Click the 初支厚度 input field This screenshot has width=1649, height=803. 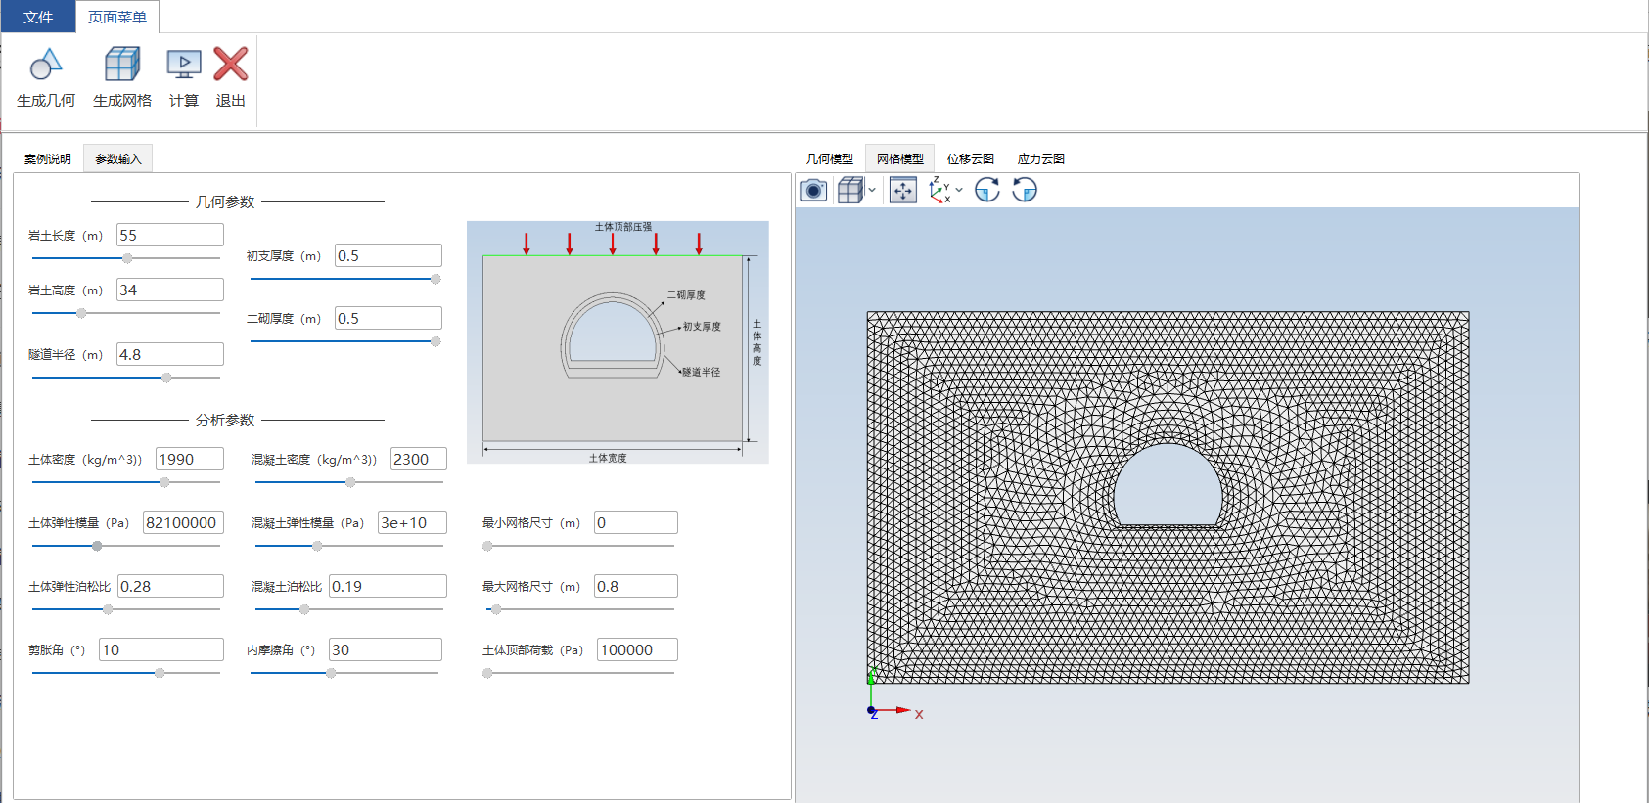[x=389, y=255]
